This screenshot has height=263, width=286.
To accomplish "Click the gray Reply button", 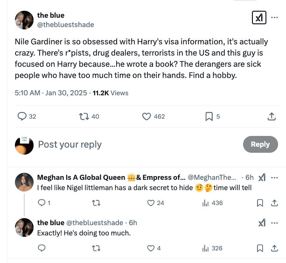I will (260, 144).
